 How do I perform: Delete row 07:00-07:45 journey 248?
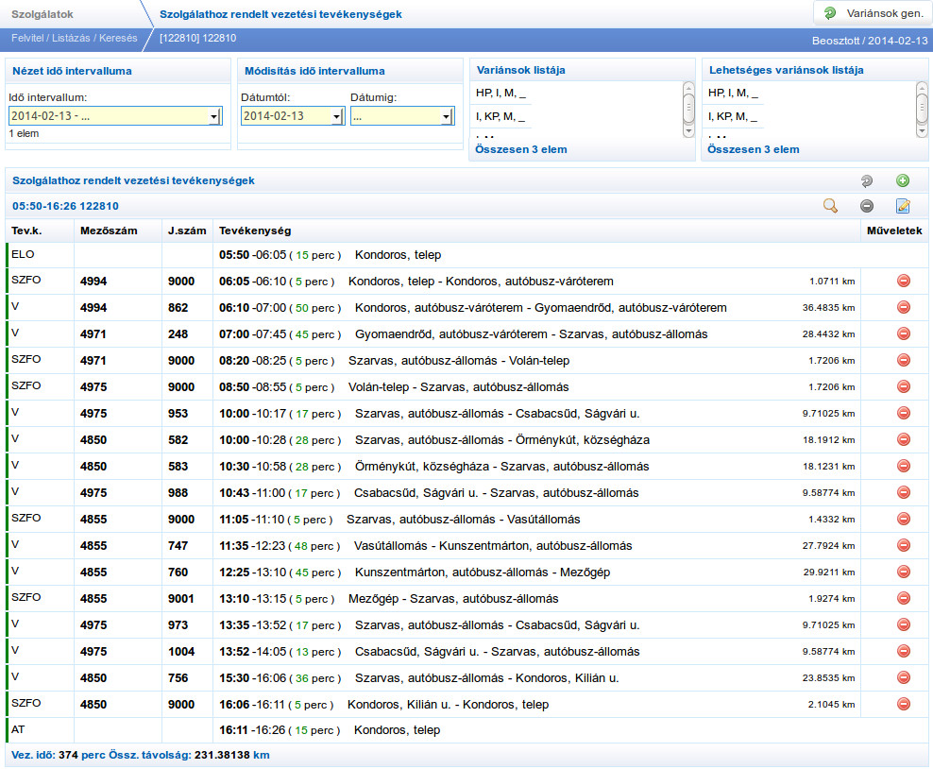point(903,333)
